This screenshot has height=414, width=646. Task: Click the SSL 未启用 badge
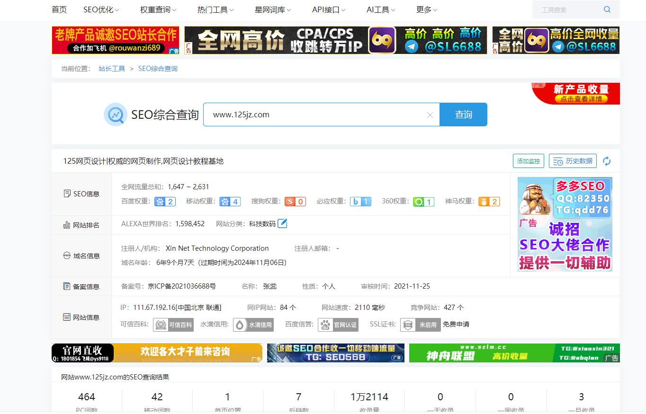[x=421, y=325]
